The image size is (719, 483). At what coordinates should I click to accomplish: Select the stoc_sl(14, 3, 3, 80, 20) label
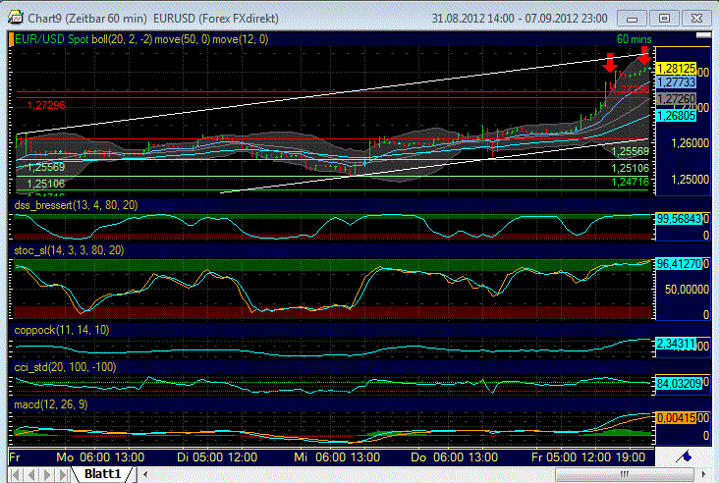coord(69,250)
